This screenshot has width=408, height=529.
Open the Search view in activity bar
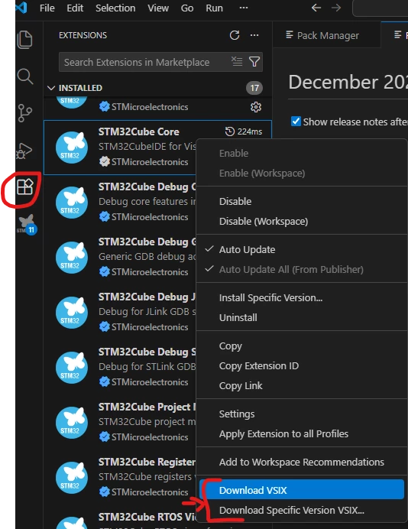coord(25,76)
